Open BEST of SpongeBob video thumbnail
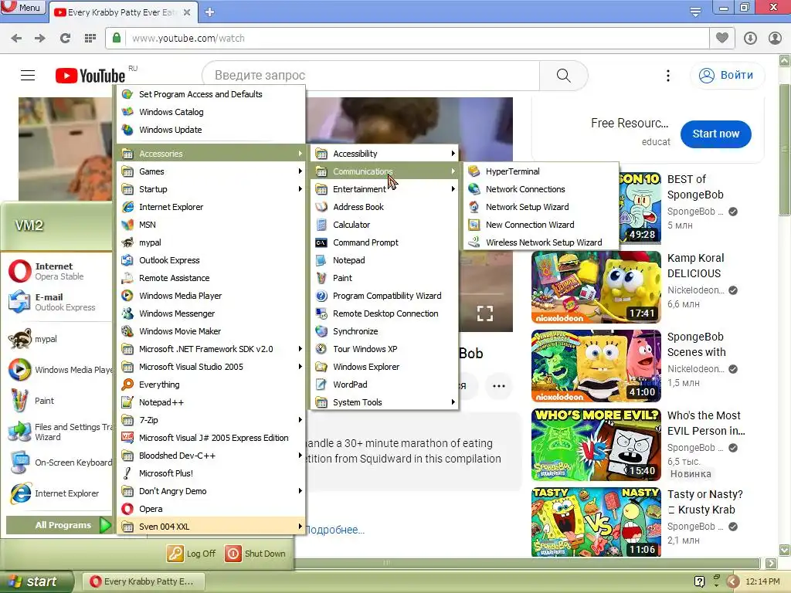This screenshot has height=593, width=791. coord(640,208)
